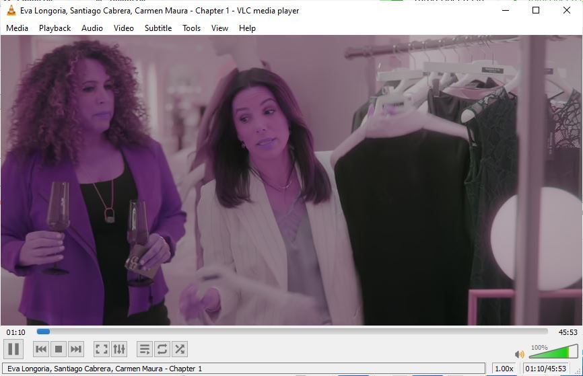Open the Video menu
This screenshot has width=583, height=376.
coord(123,28)
